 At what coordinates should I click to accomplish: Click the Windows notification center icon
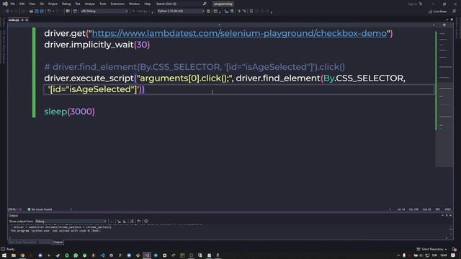point(453,255)
